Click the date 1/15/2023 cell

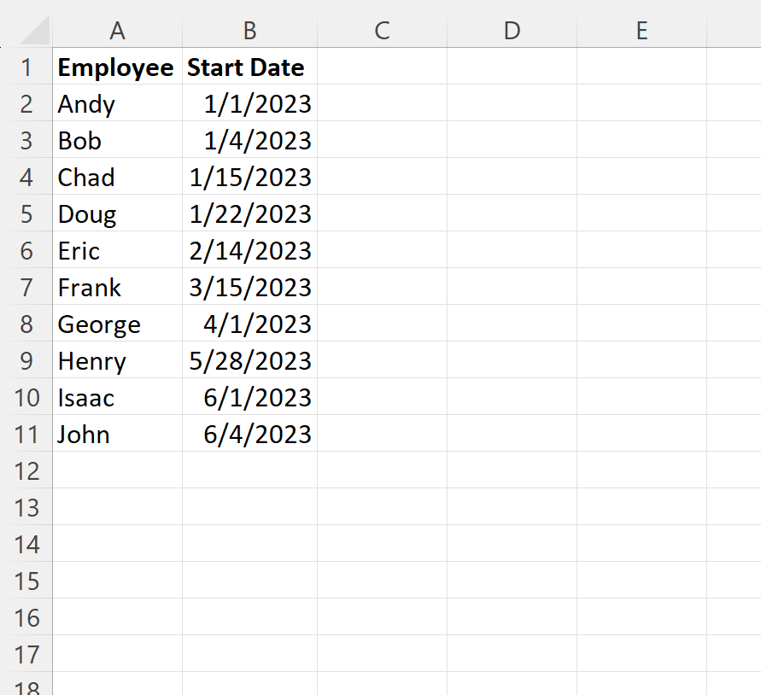point(249,177)
